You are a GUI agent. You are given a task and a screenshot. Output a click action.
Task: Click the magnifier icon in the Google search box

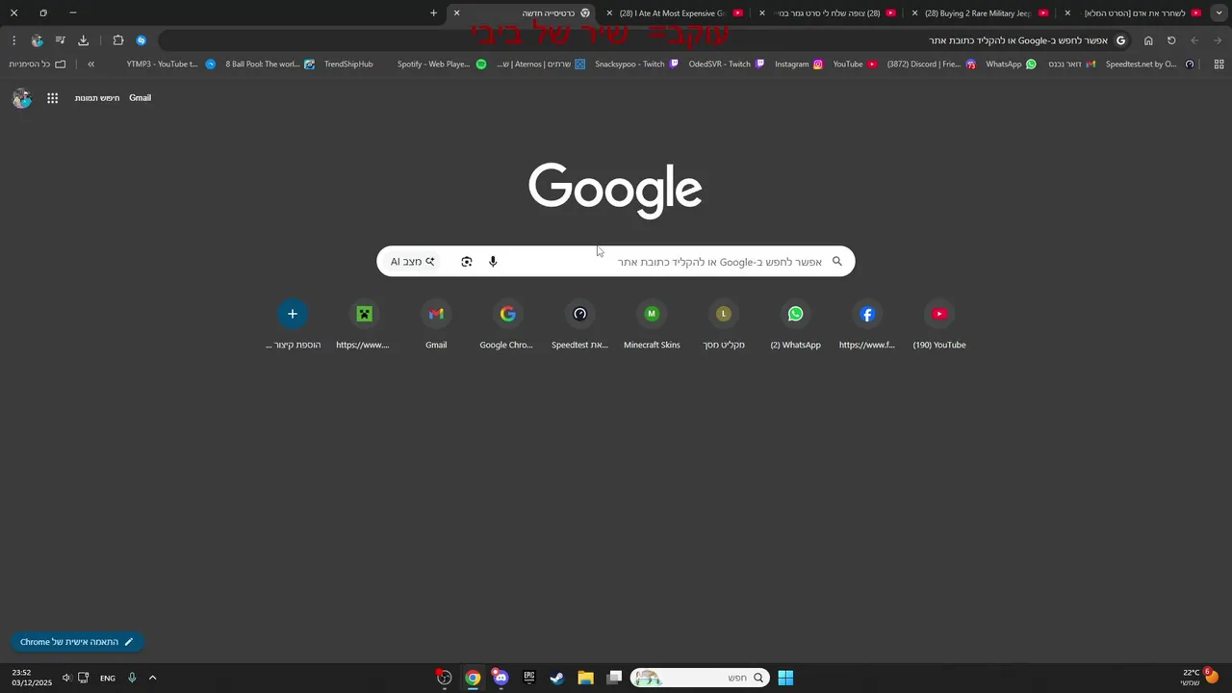837,261
